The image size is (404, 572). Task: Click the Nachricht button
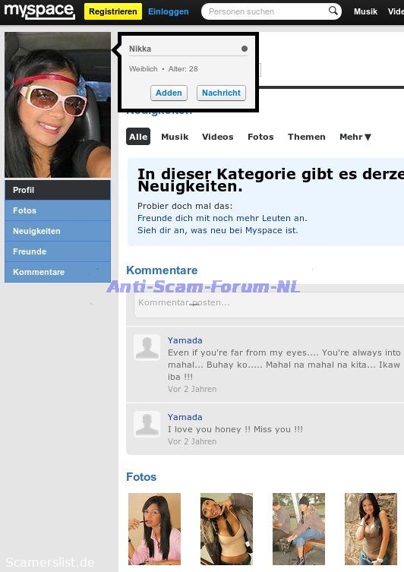pyautogui.click(x=221, y=93)
